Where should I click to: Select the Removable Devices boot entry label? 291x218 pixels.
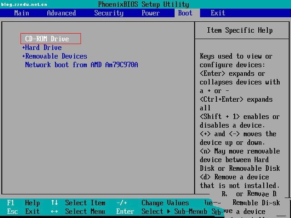point(56,56)
